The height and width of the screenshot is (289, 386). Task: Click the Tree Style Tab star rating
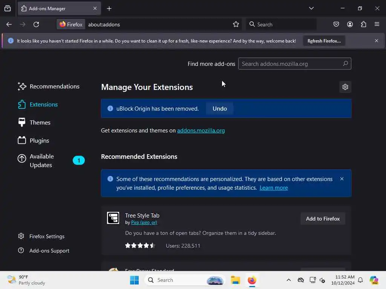click(140, 245)
